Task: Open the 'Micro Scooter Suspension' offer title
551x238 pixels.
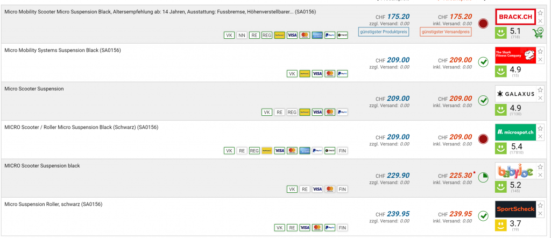Action: click(x=34, y=88)
